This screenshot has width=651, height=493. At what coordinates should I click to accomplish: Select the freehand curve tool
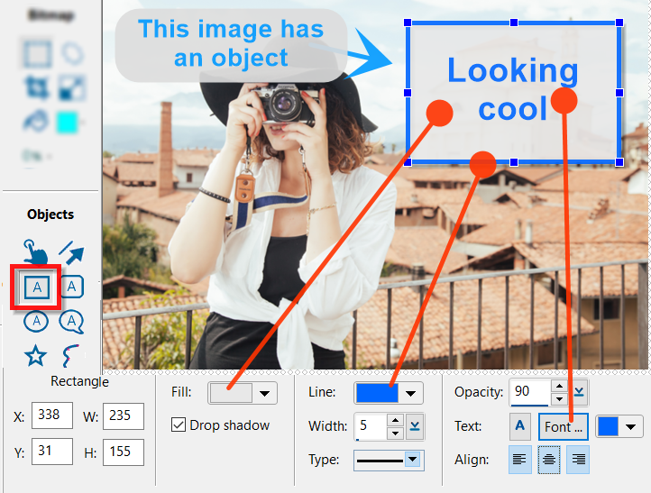pos(72,356)
